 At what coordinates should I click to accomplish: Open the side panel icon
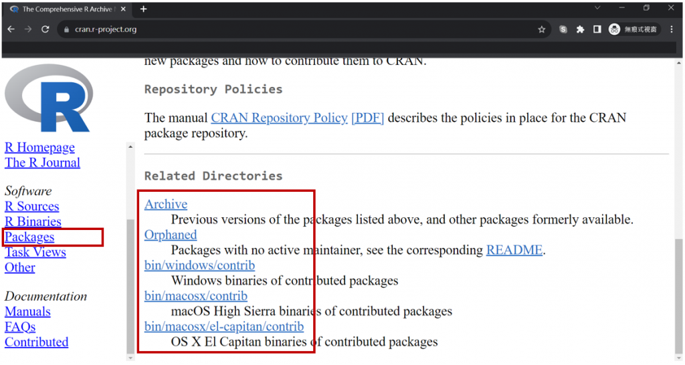[597, 29]
